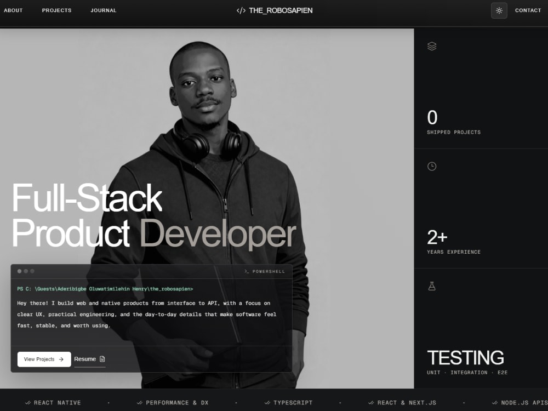
Task: Click the THE_ROBOSAPIEN site logo
Action: pyautogui.click(x=275, y=10)
